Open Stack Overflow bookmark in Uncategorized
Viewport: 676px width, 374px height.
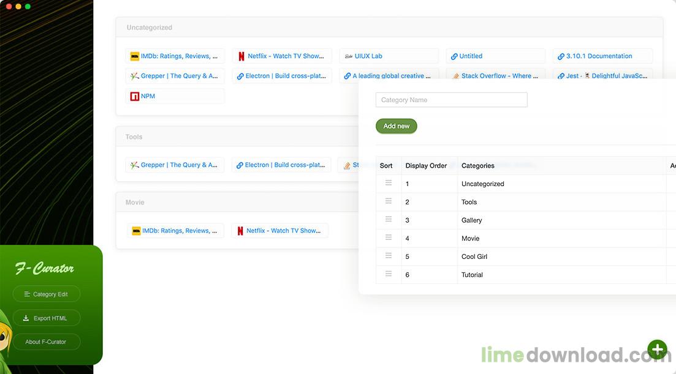pyautogui.click(x=496, y=74)
